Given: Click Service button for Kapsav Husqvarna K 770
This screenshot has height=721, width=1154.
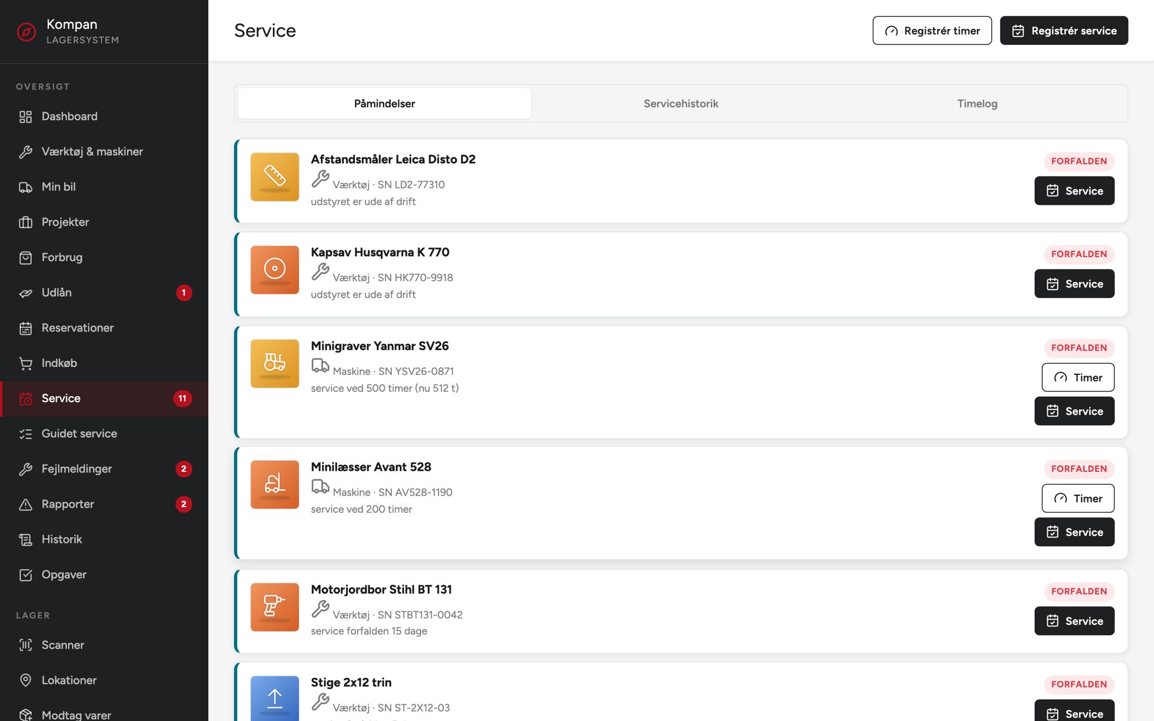Looking at the screenshot, I should pos(1074,284).
